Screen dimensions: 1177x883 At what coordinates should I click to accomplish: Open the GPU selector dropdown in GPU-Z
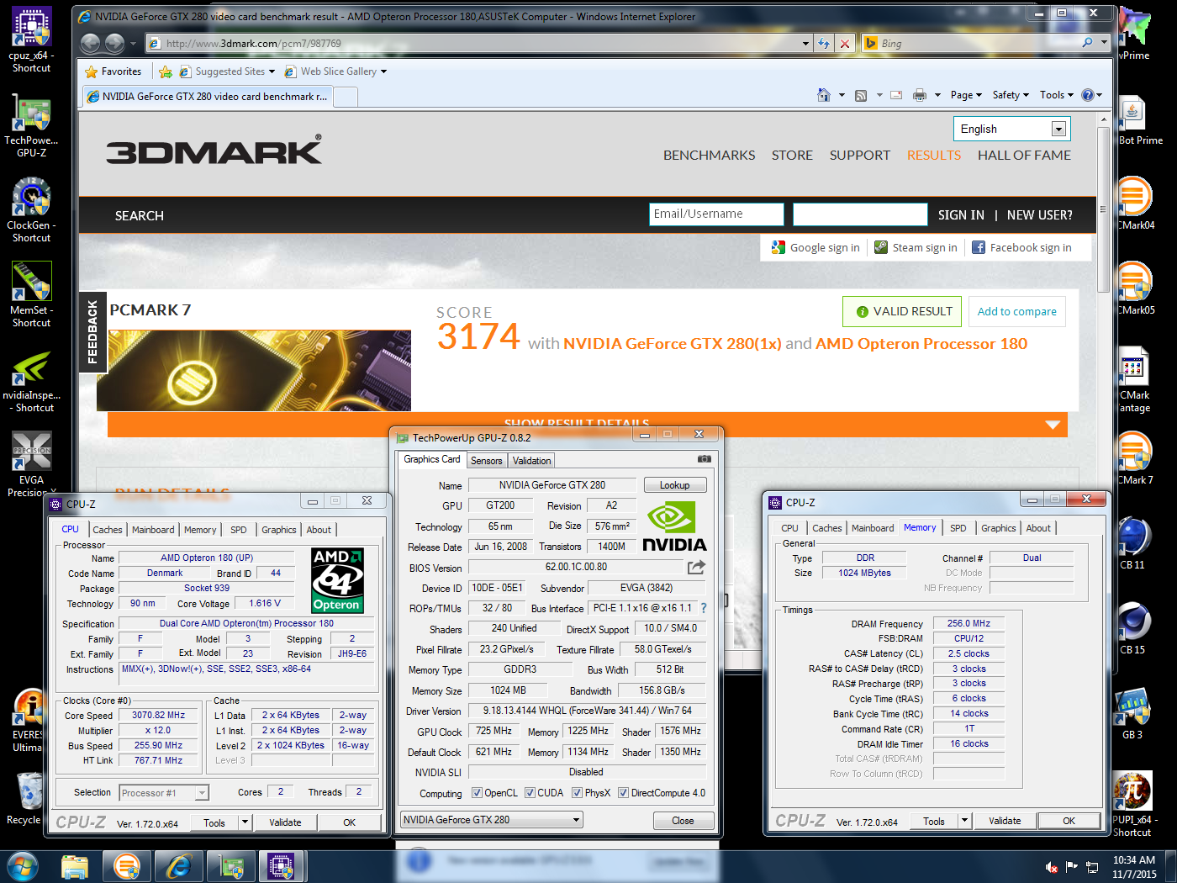click(x=492, y=820)
